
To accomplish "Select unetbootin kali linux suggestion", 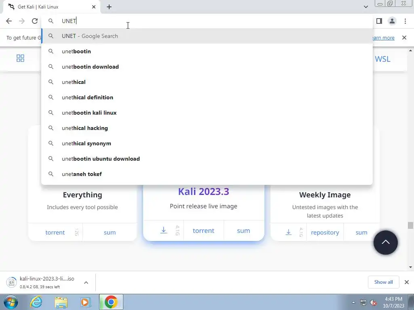I will pos(207,113).
